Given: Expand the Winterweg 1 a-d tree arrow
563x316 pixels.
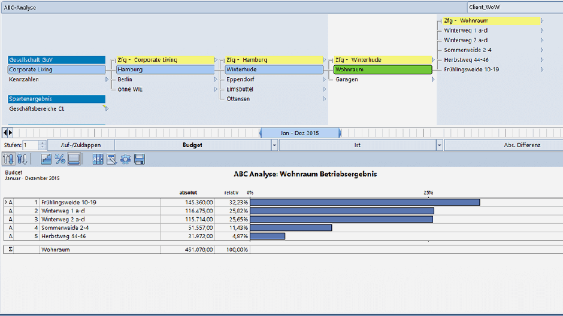Looking at the screenshot, I should 542,31.
